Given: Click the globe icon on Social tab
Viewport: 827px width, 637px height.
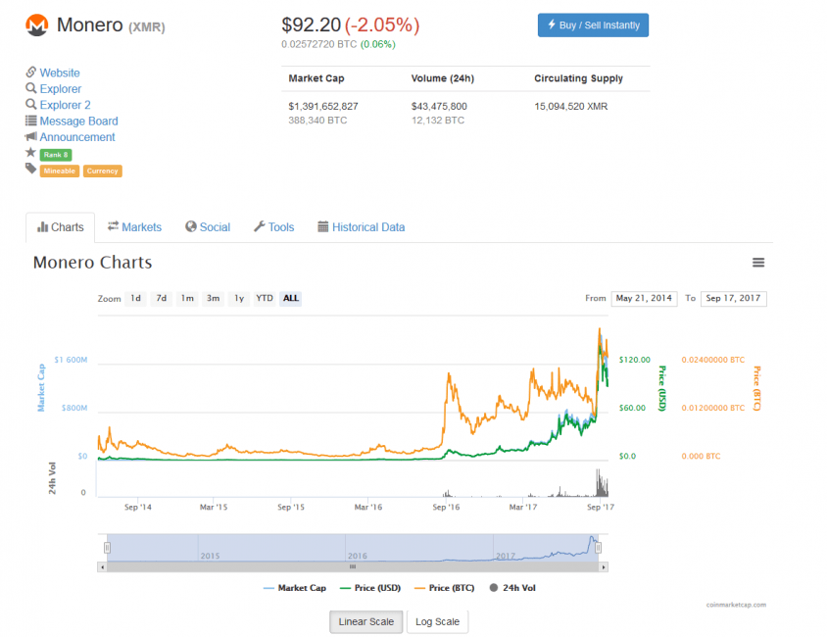Looking at the screenshot, I should [x=190, y=226].
